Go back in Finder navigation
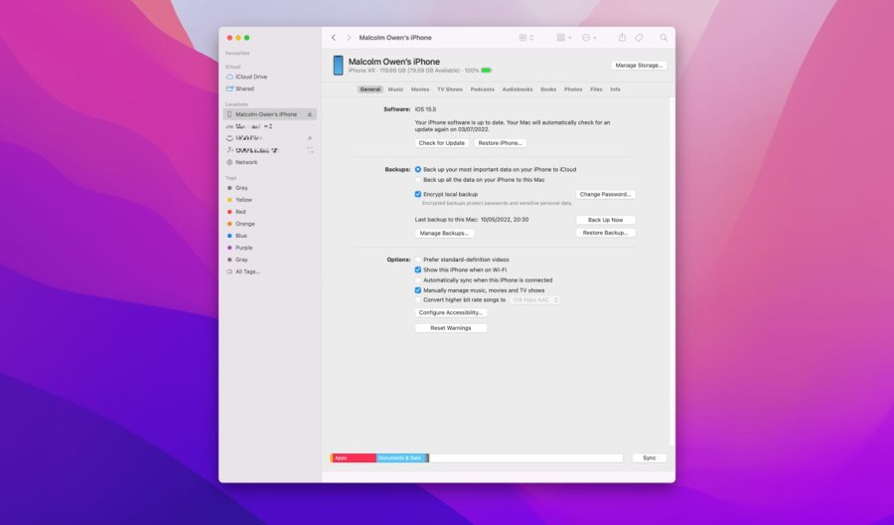This screenshot has height=525, width=894. click(x=334, y=38)
